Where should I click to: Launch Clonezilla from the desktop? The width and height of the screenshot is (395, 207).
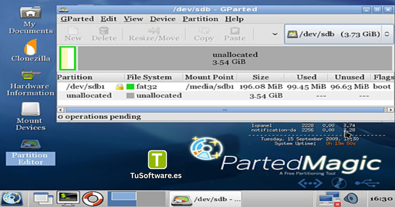click(31, 50)
